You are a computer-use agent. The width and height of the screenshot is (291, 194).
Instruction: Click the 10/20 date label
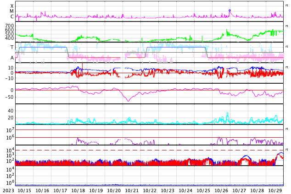pyautogui.click(x=114, y=191)
